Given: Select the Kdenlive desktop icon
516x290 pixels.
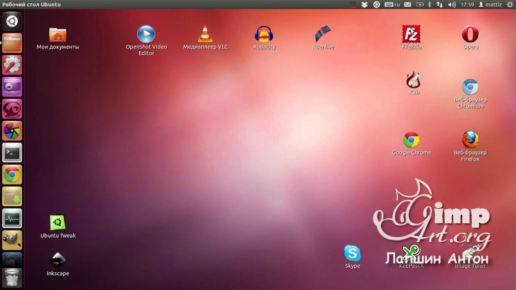Looking at the screenshot, I should [323, 38].
